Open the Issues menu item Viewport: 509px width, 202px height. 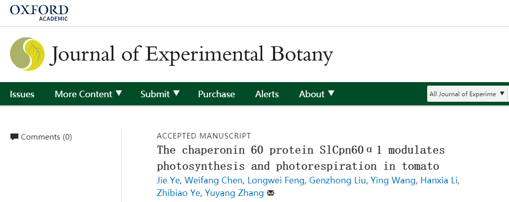click(x=22, y=94)
